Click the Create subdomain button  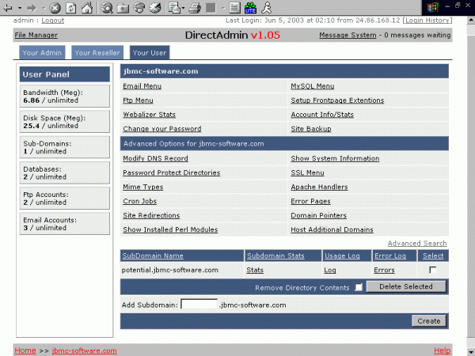pos(428,321)
